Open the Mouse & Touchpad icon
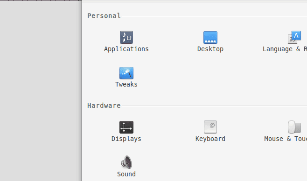 (294, 127)
